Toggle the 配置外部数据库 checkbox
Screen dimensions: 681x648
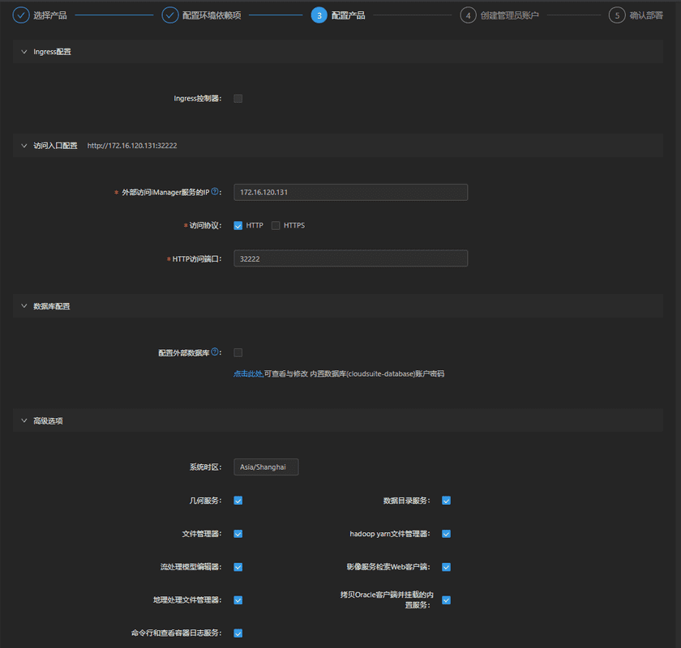(238, 352)
